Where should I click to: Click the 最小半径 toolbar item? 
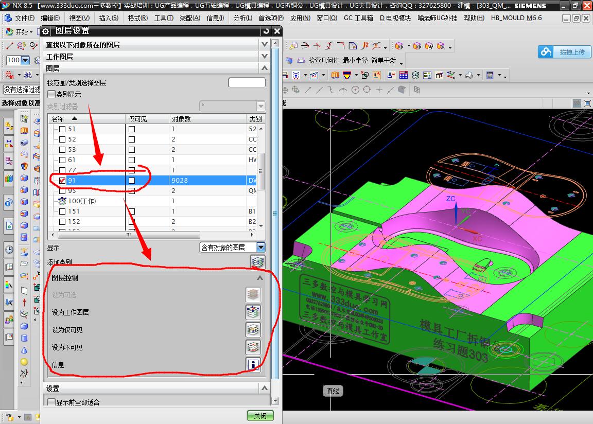tap(355, 61)
